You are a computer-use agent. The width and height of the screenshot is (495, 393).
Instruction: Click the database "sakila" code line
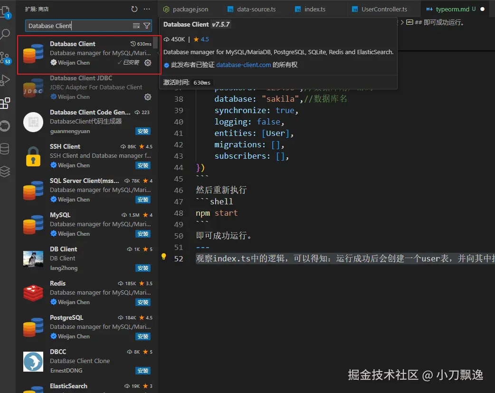coord(281,99)
